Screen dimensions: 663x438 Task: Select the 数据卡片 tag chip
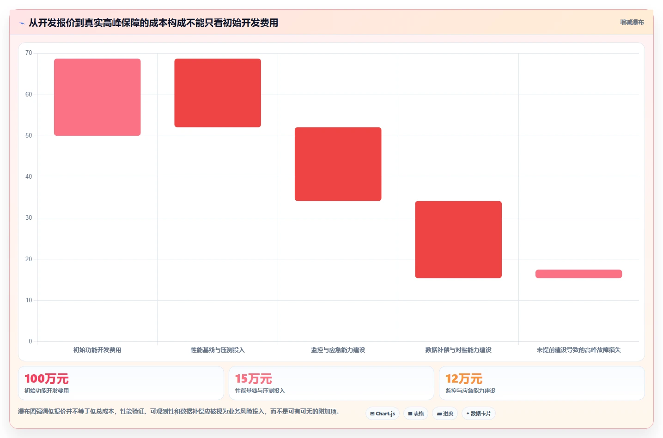479,414
